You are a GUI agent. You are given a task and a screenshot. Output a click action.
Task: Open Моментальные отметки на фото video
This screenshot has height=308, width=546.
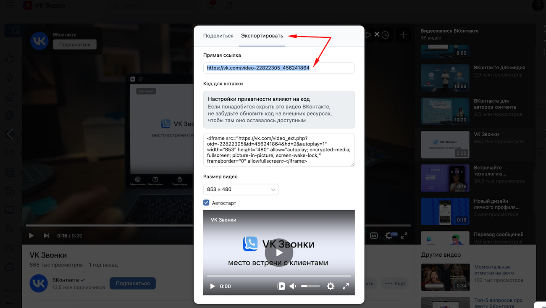tap(445, 277)
